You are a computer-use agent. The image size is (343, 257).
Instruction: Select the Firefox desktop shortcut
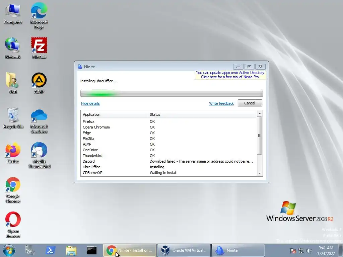13,153
